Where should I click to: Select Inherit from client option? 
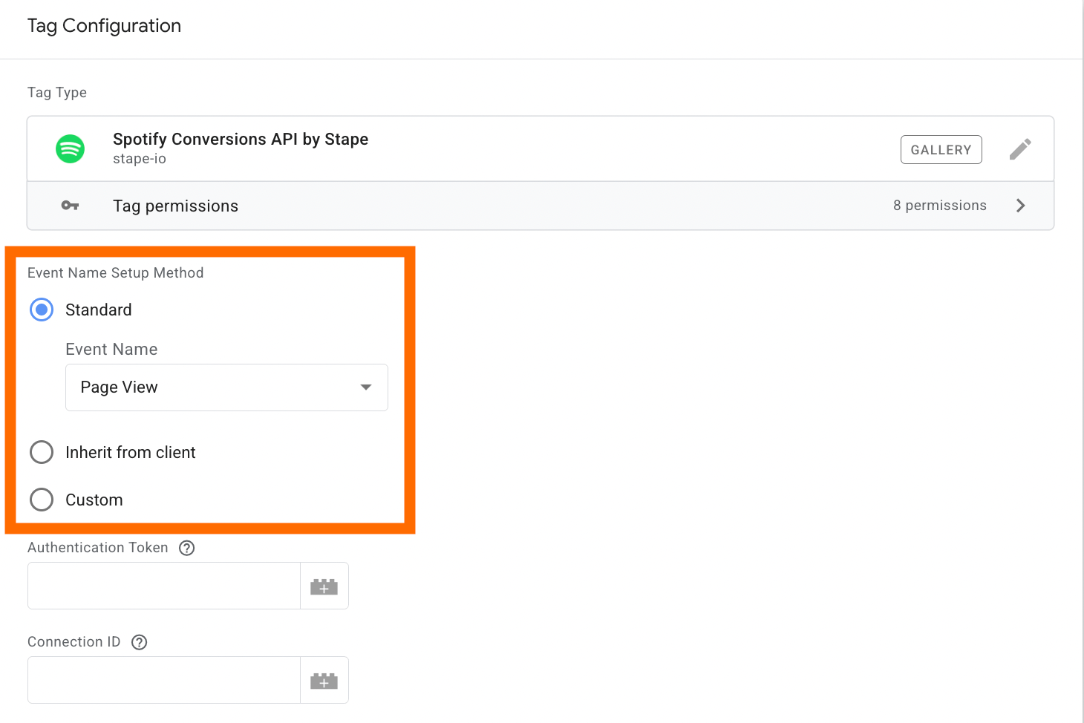click(42, 452)
